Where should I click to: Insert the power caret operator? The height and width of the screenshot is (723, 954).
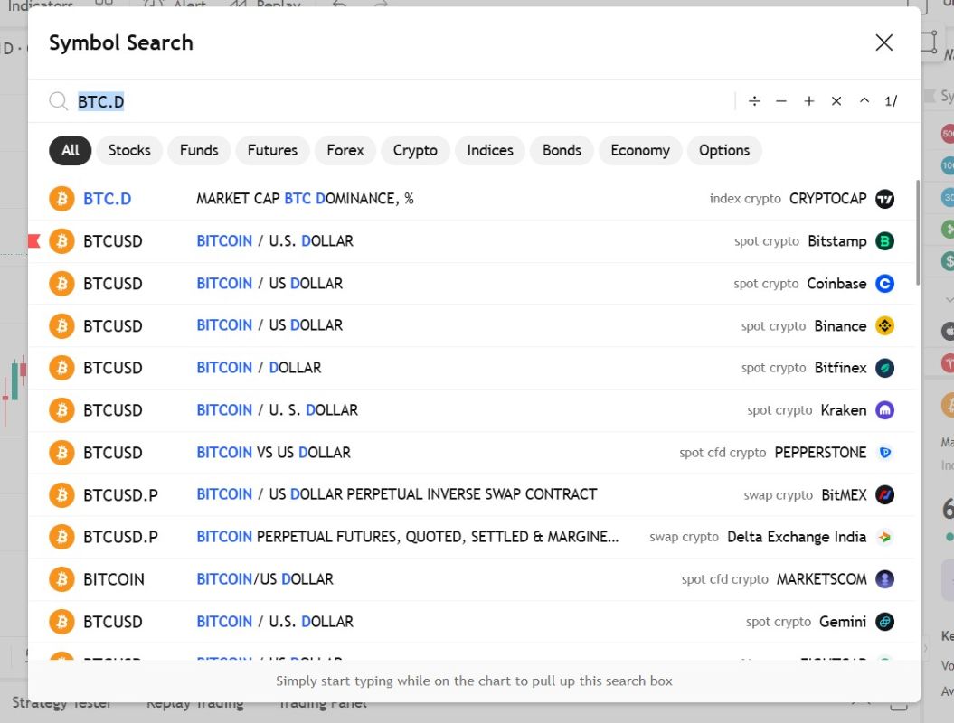click(864, 101)
